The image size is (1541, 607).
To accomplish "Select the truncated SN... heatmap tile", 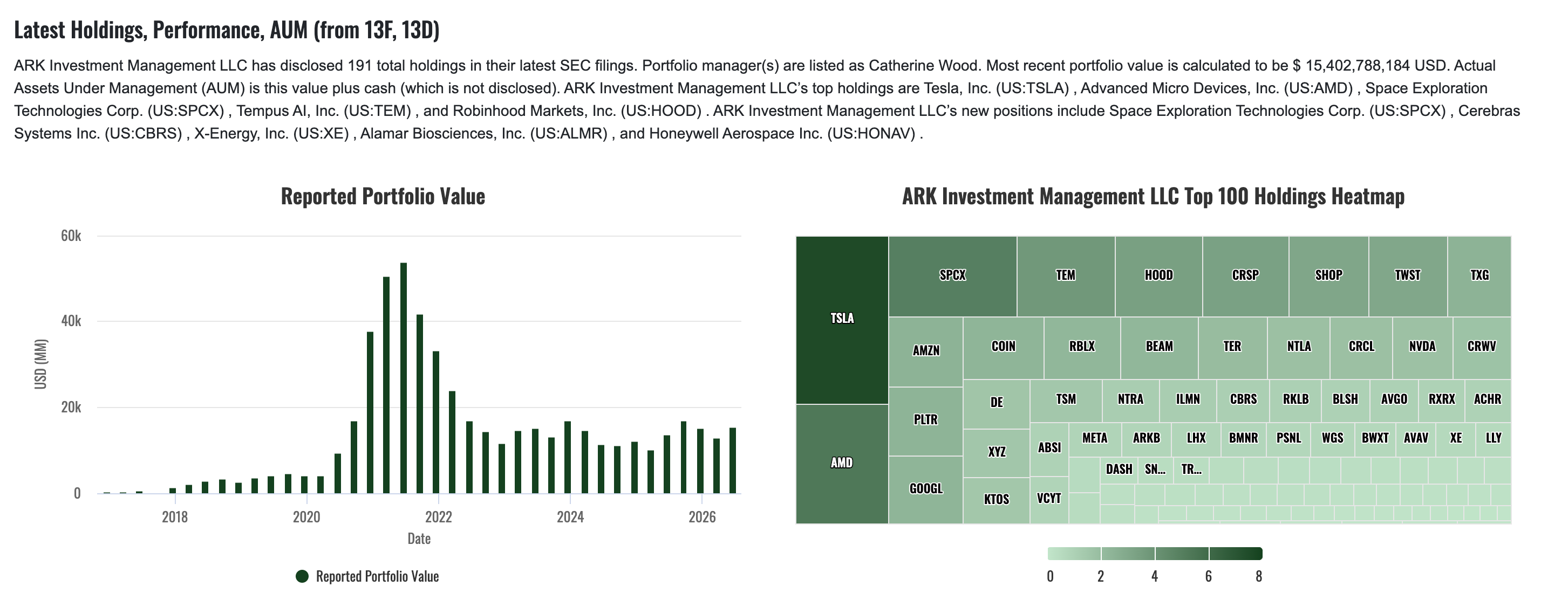I will (1155, 470).
